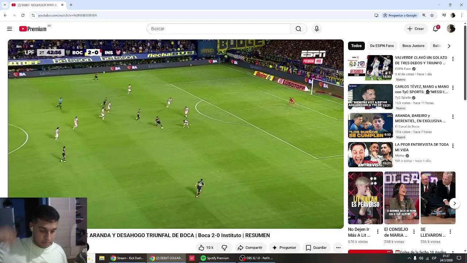The width and height of the screenshot is (467, 263).
Task: Open Chrome profile avatar in toolbar
Action: 453,15
